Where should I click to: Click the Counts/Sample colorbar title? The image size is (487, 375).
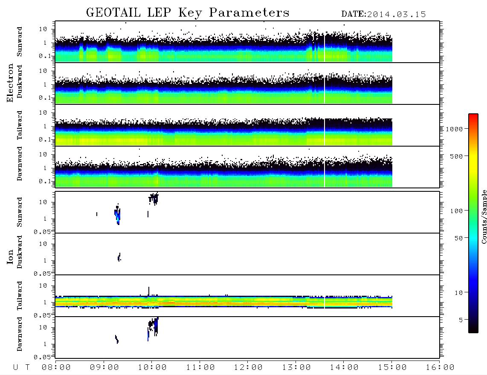click(x=484, y=216)
